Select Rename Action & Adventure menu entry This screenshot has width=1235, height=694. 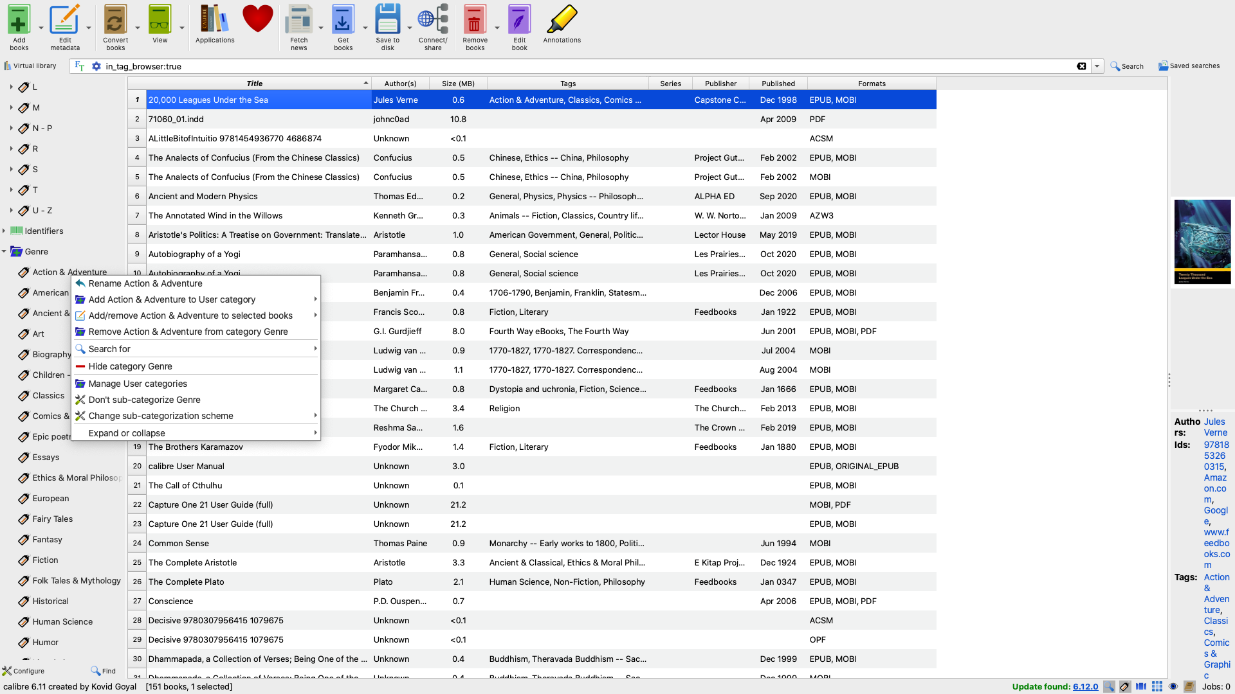(x=145, y=283)
